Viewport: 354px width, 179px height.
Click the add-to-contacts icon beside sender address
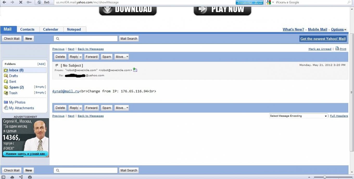pyautogui.click(x=135, y=70)
